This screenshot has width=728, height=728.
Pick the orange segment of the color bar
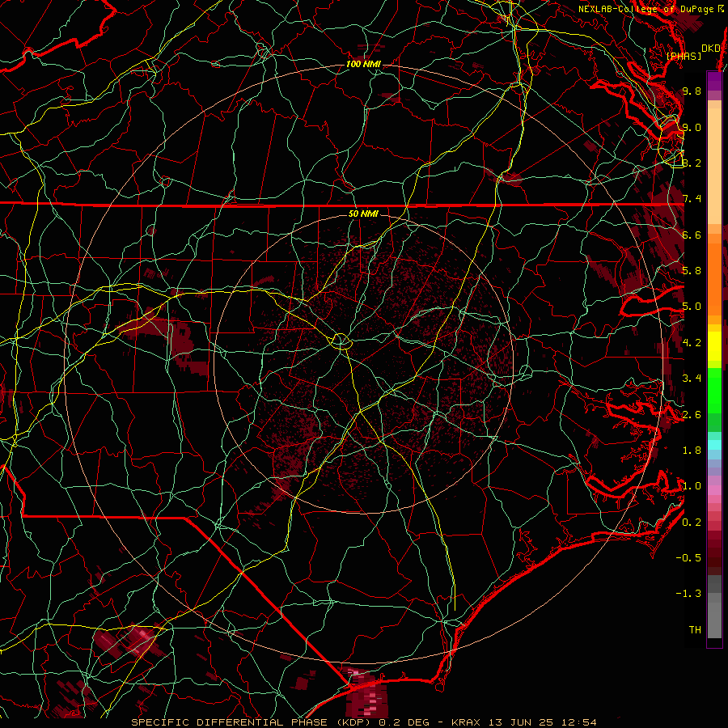point(714,280)
